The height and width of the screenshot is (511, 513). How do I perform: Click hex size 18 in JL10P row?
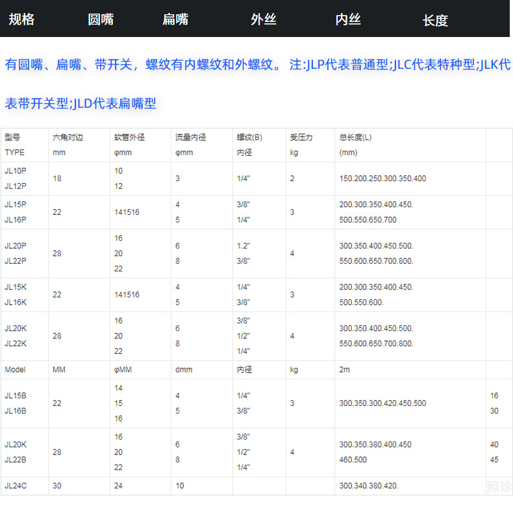[57, 179]
